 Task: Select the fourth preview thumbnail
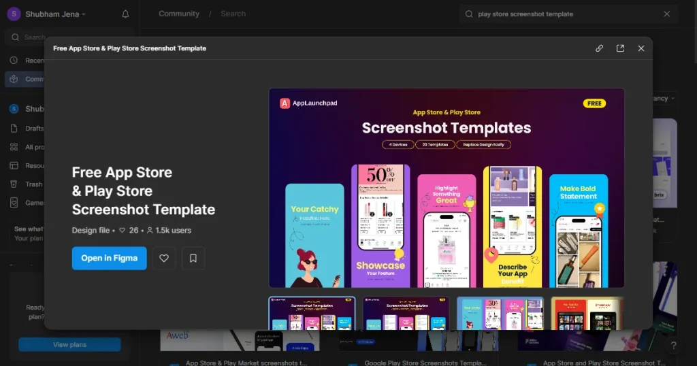coord(587,313)
